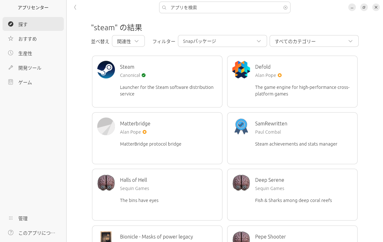Open the Matterbridge app title

(x=135, y=124)
